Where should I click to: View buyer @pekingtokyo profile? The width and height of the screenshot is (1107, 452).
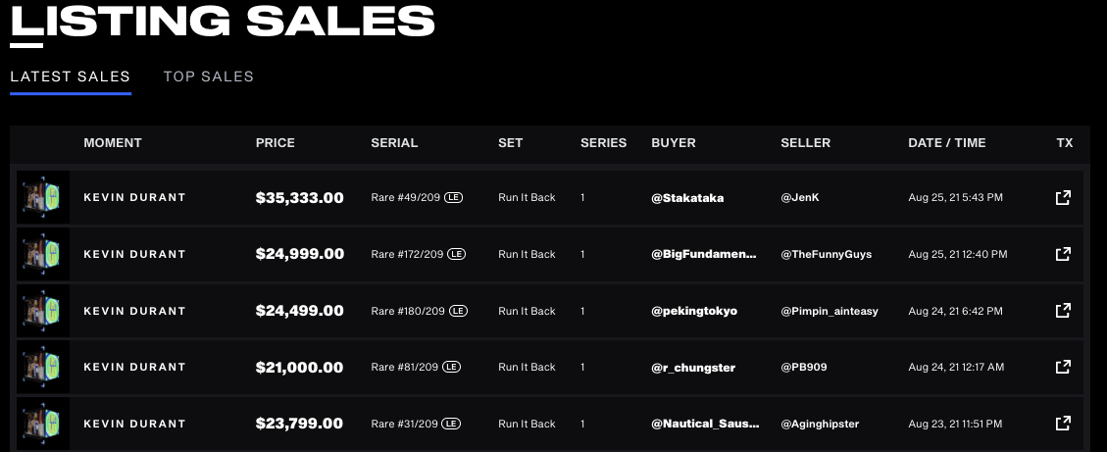694,311
